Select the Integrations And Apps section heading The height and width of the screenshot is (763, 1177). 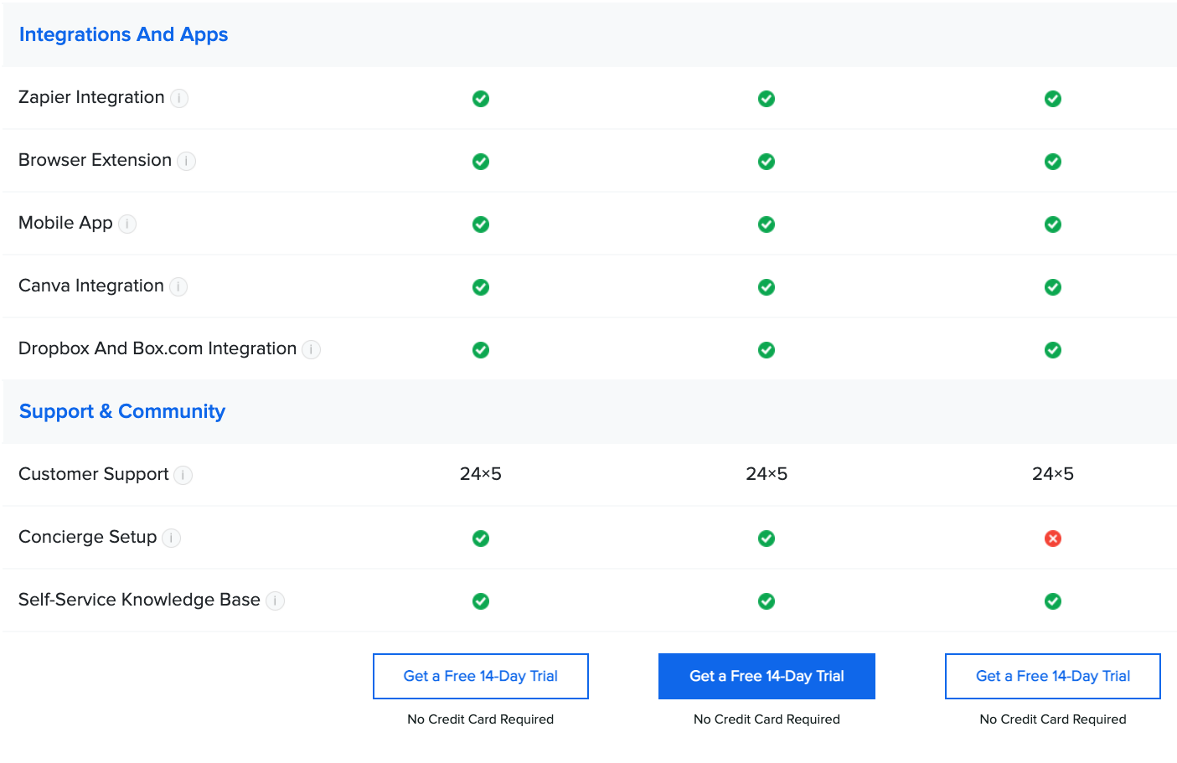[x=123, y=34]
